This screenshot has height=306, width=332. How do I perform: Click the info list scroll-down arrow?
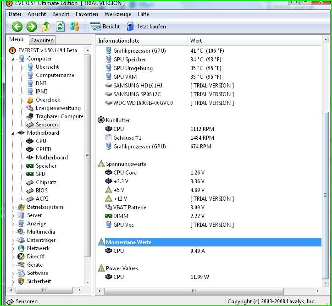click(325, 283)
